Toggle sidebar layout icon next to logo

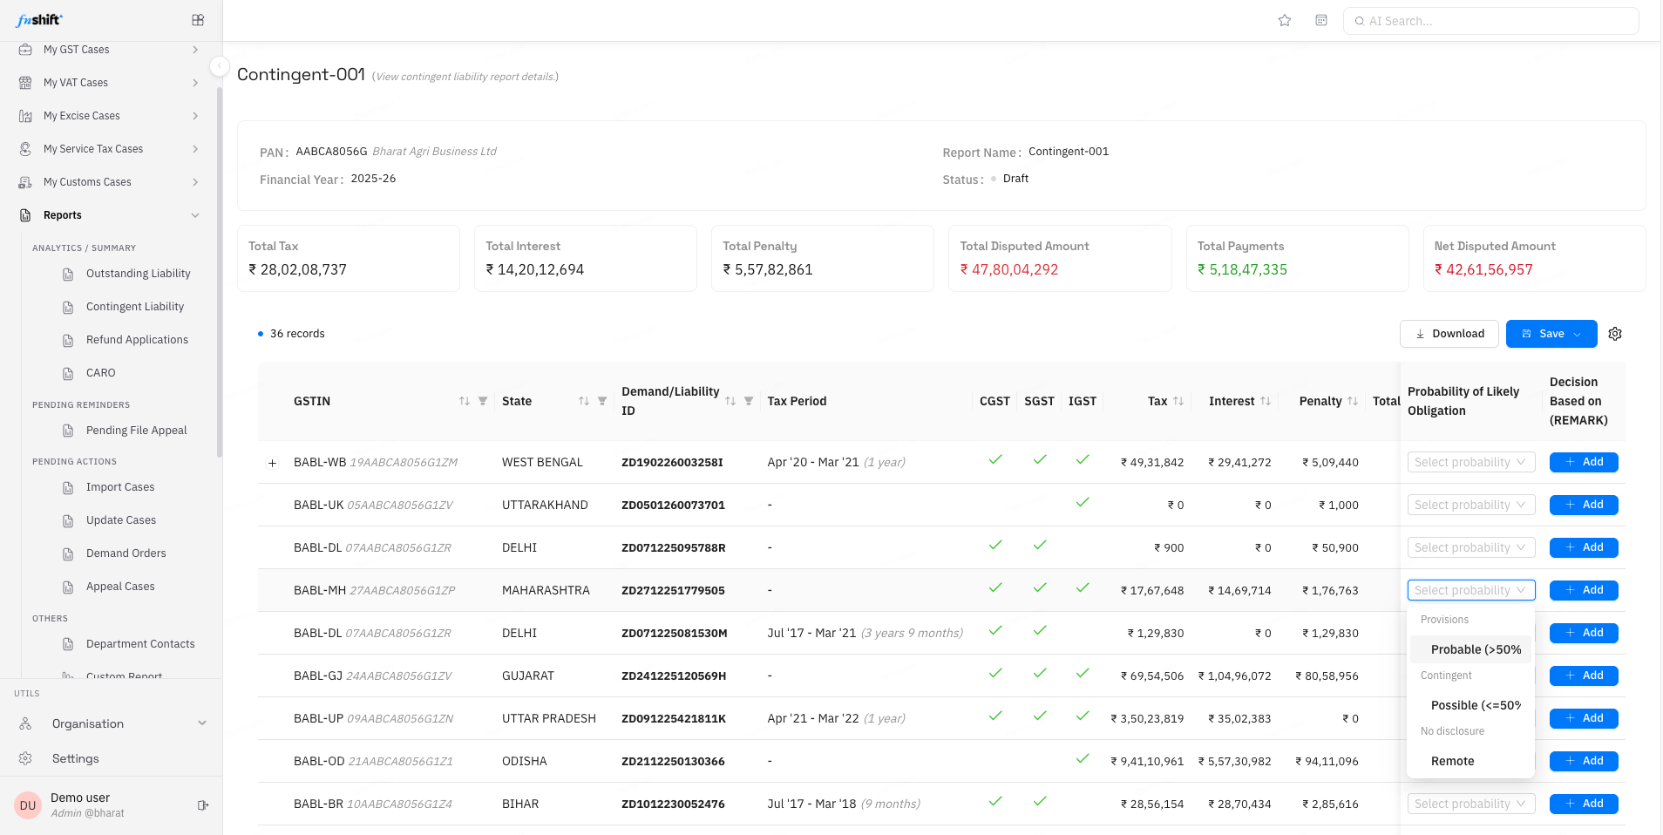pos(198,20)
